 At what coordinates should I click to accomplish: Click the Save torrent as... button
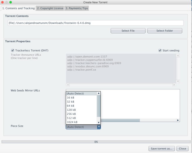(x=162, y=149)
